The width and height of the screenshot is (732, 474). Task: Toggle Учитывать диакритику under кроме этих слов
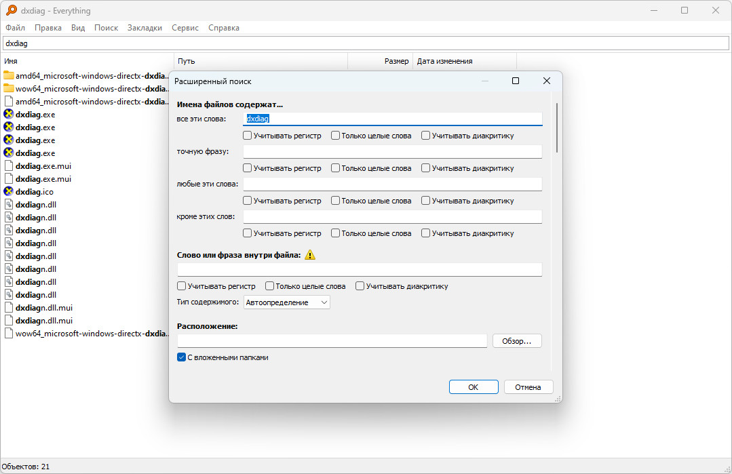425,233
